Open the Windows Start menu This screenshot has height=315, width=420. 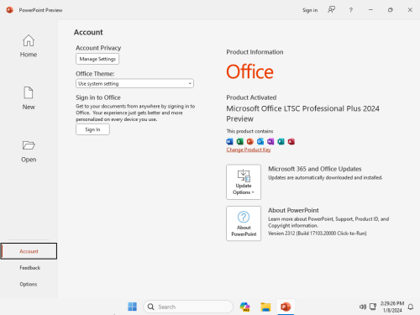pos(132,307)
